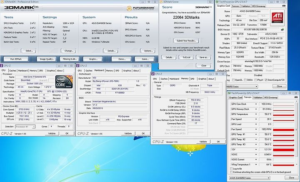300x182 pixels.
Task: Enable the Log to file checkbox
Action: pyautogui.click(x=231, y=169)
